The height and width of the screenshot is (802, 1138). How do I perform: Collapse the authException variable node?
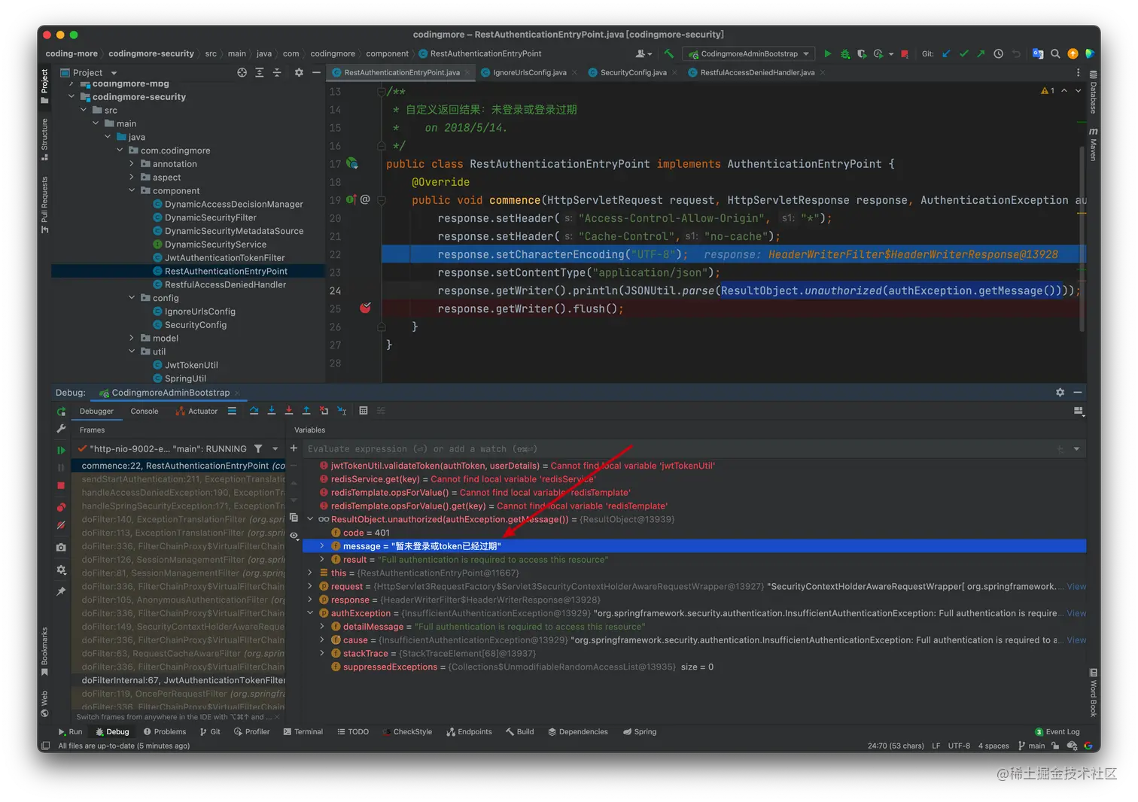point(310,613)
